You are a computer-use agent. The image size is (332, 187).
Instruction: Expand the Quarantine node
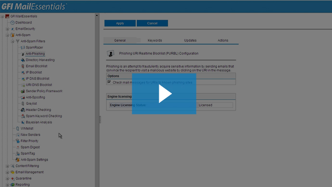pyautogui.click(x=7, y=178)
